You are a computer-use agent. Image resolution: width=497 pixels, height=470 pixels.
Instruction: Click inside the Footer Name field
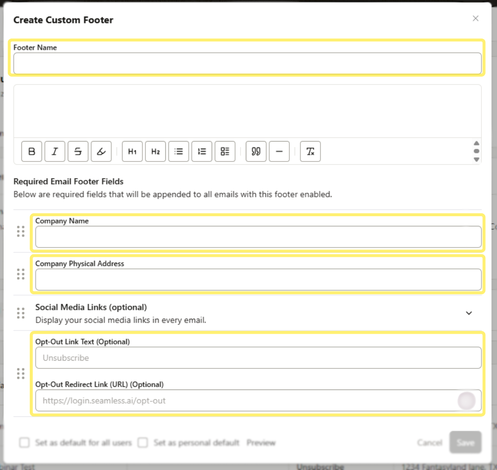pos(247,63)
